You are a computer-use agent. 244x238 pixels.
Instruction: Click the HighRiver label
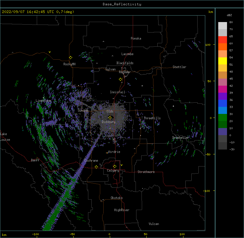coord(122,210)
